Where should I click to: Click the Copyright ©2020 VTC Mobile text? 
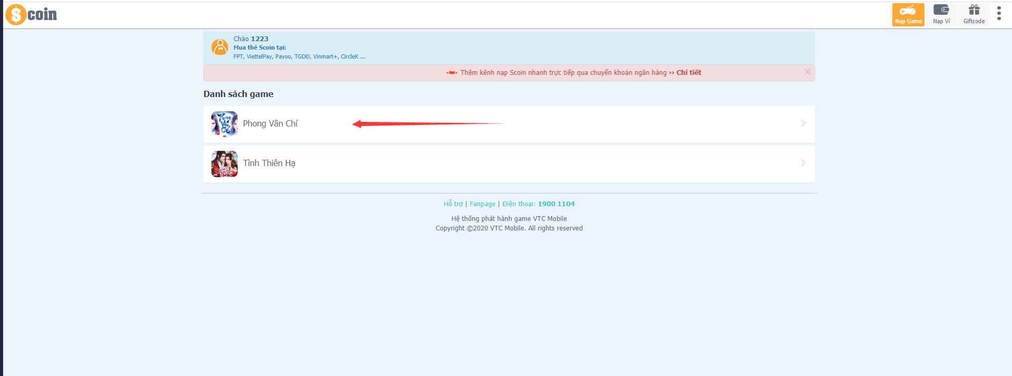point(509,228)
